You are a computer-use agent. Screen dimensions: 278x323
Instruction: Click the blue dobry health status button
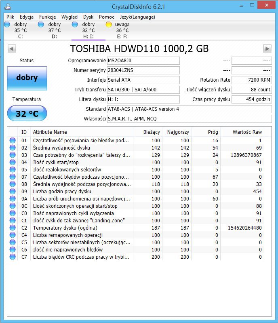coord(27,78)
